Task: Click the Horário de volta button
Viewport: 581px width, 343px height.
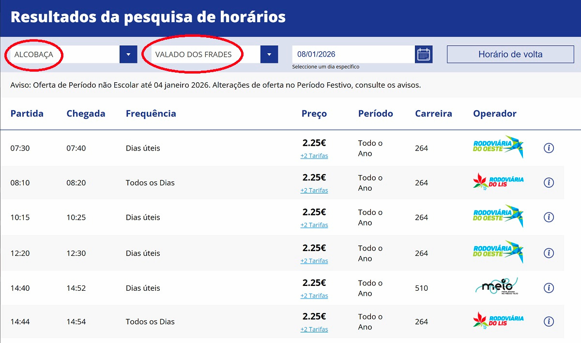Action: (x=510, y=54)
